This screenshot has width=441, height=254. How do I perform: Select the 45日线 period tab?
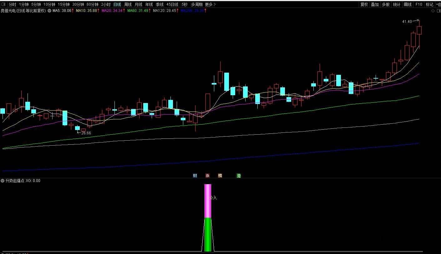tap(172, 4)
